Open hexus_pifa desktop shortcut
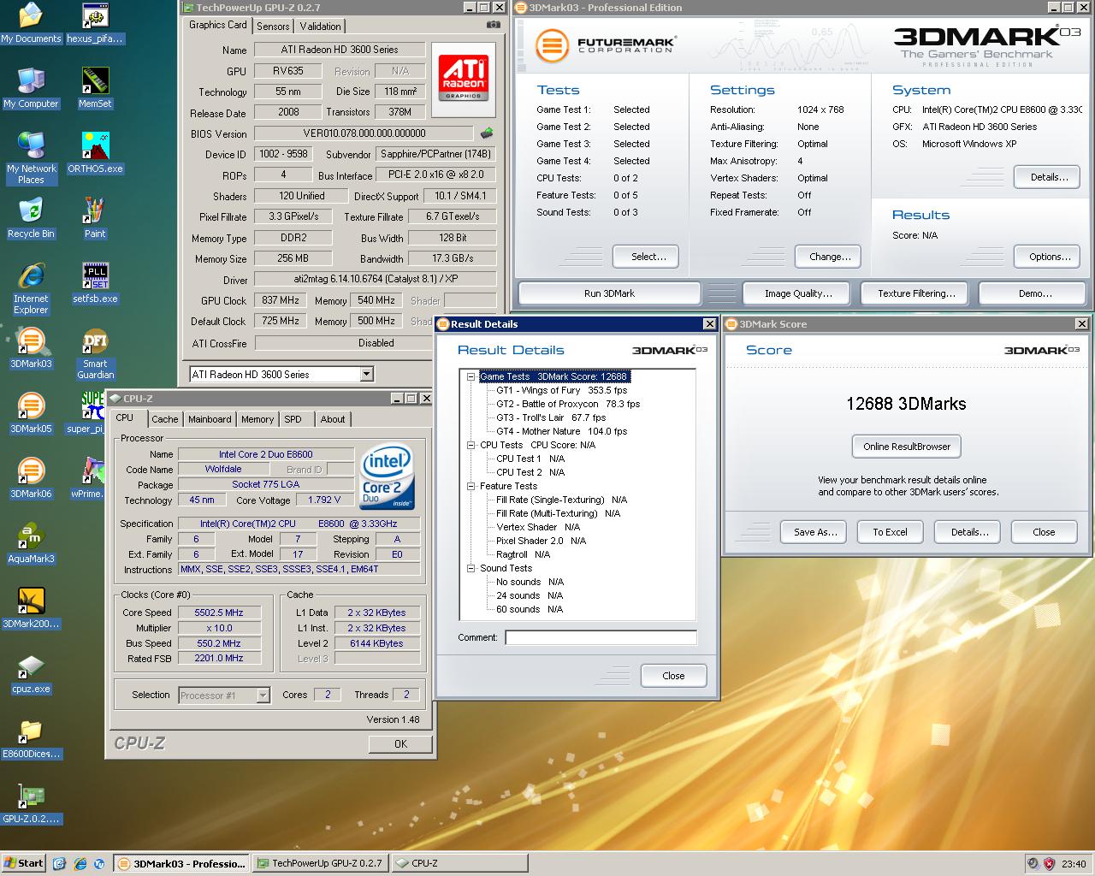 (x=95, y=24)
